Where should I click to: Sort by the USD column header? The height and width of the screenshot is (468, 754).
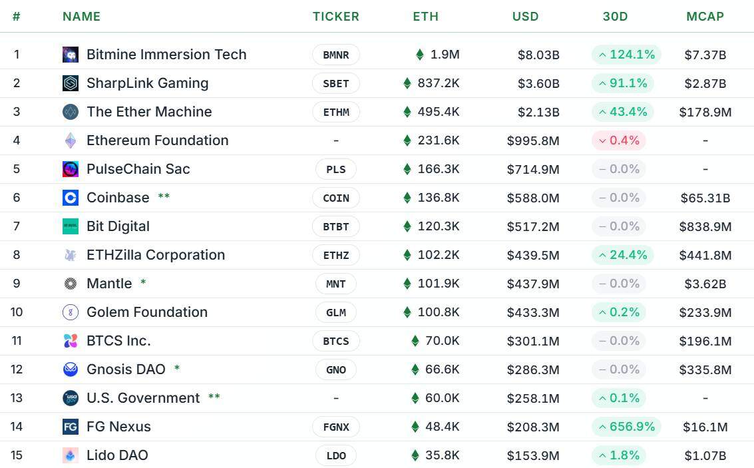click(x=525, y=17)
